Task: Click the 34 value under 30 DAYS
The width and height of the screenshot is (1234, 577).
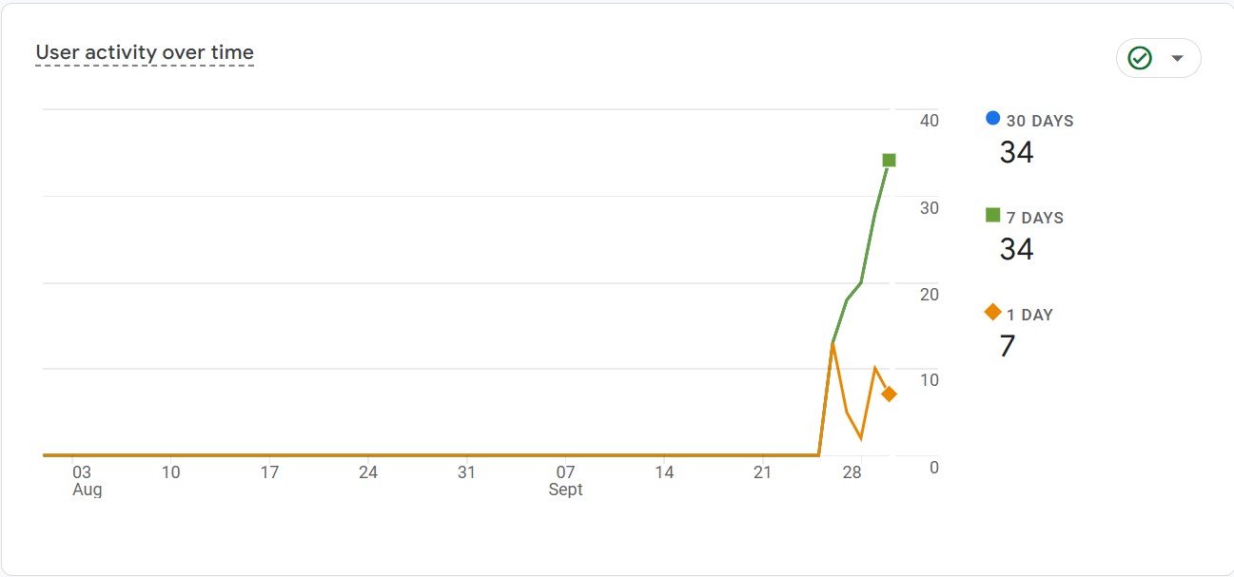Action: click(1018, 152)
